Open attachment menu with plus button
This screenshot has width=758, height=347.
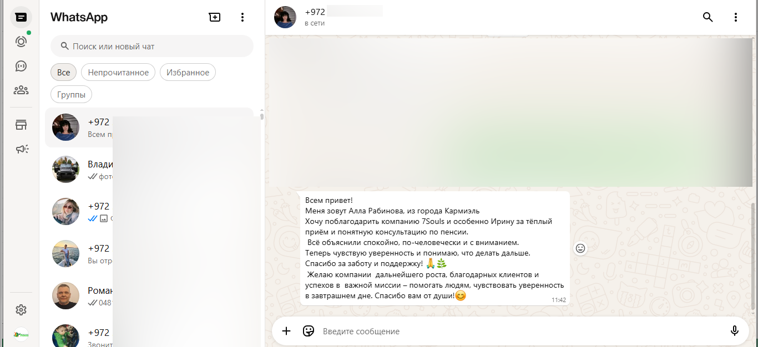286,331
